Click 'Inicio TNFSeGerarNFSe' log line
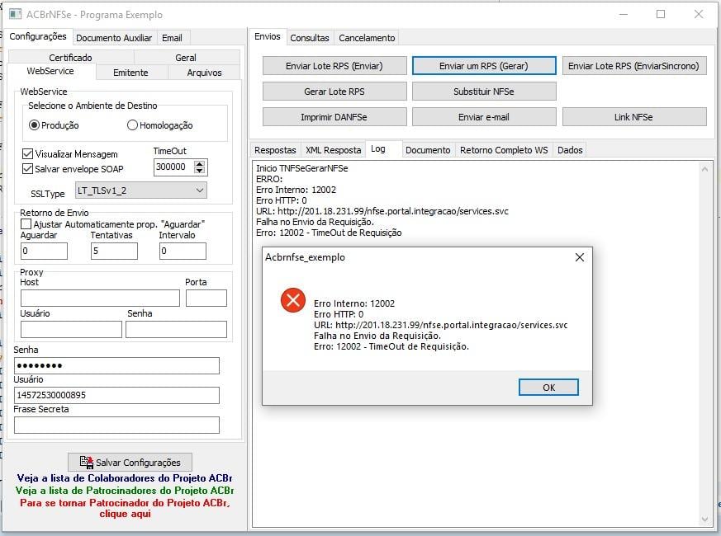Viewport: 721px width, 536px height. [x=301, y=168]
